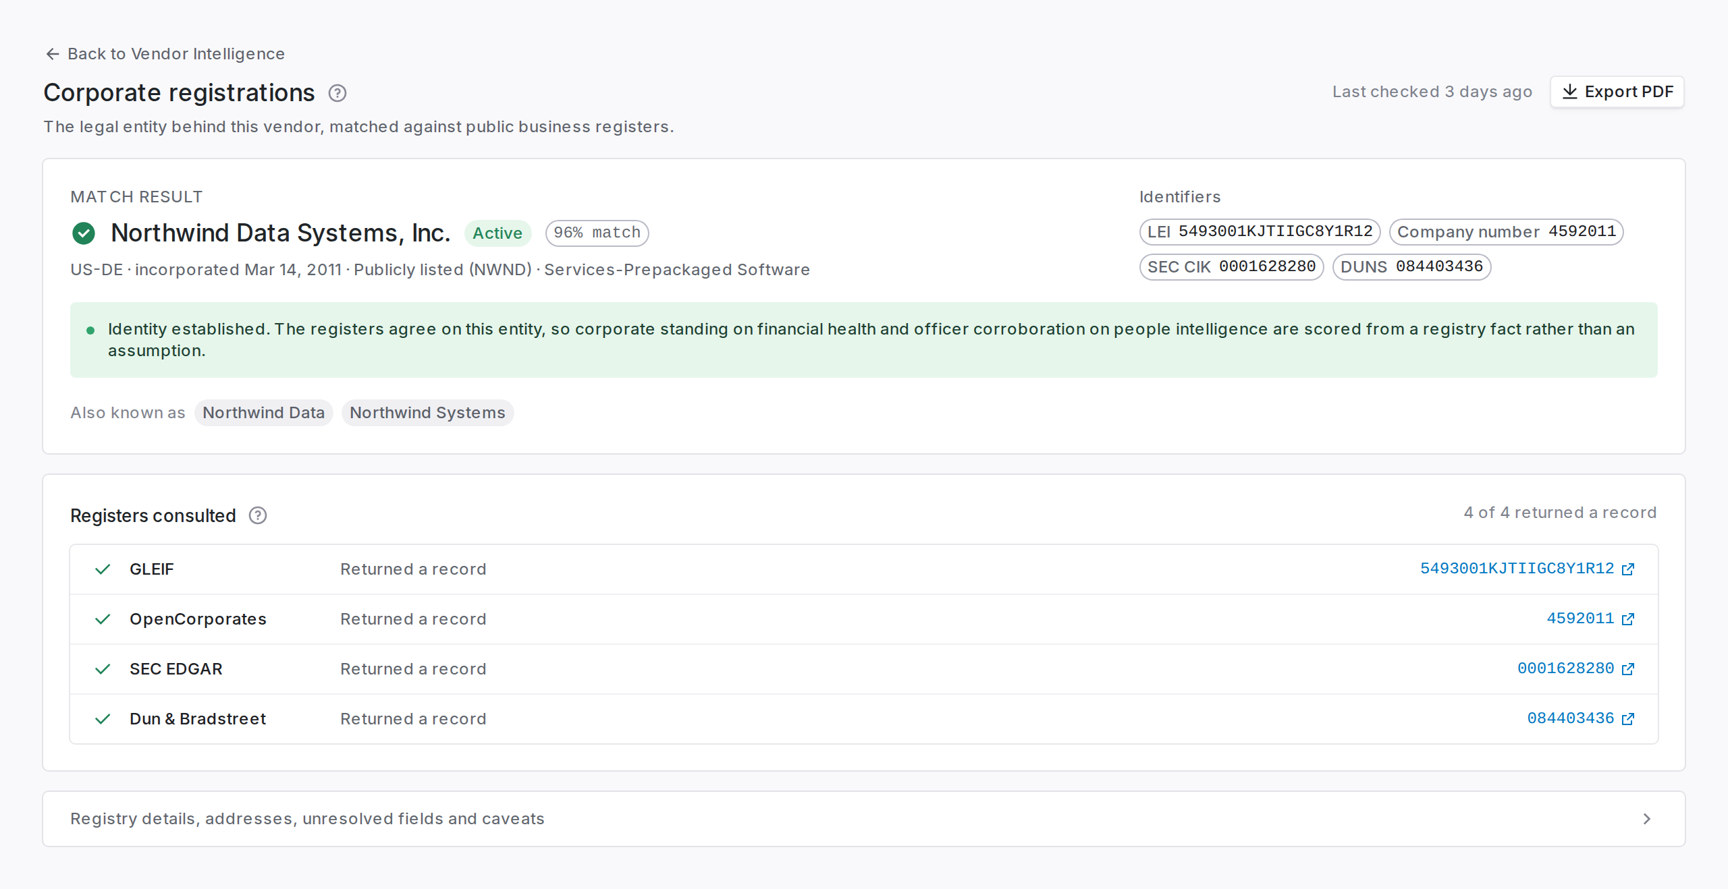Click the download icon in Export PDF
The height and width of the screenshot is (889, 1728).
pos(1570,92)
